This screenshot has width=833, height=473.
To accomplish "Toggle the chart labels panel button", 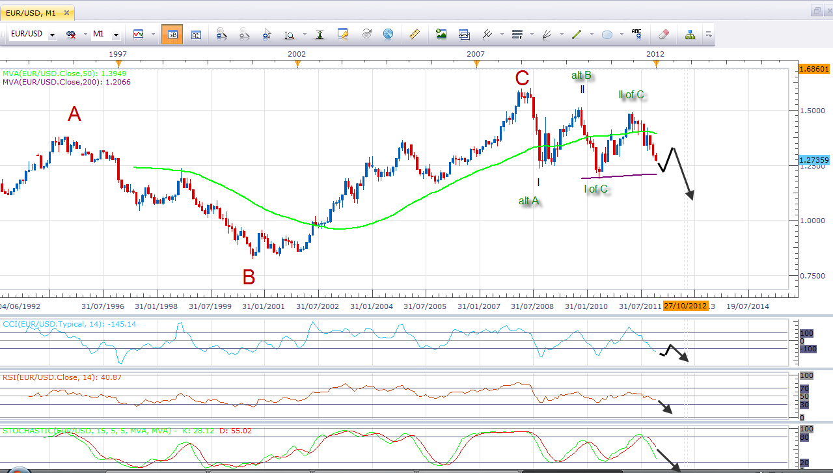I will coord(196,34).
